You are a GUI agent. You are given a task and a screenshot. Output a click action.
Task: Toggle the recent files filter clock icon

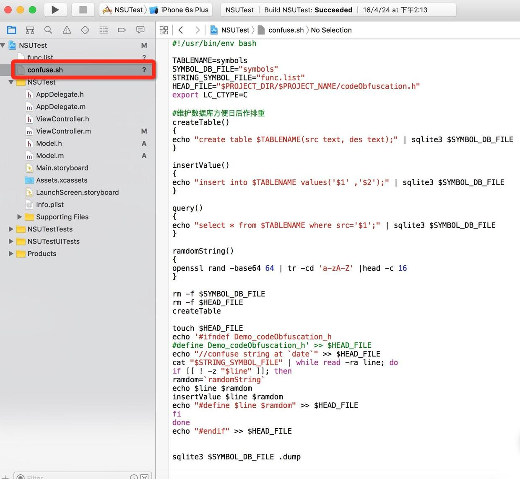[134, 477]
